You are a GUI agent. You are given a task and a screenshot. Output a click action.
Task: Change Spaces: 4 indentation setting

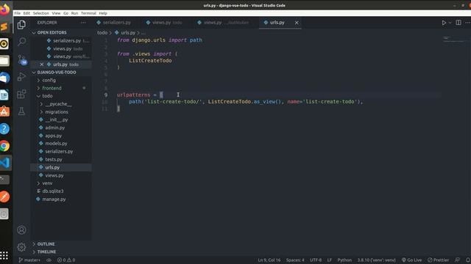click(x=295, y=260)
